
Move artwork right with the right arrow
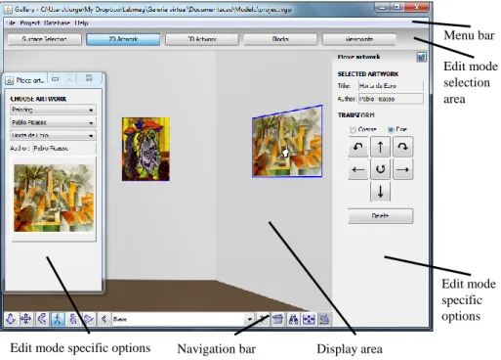402,169
